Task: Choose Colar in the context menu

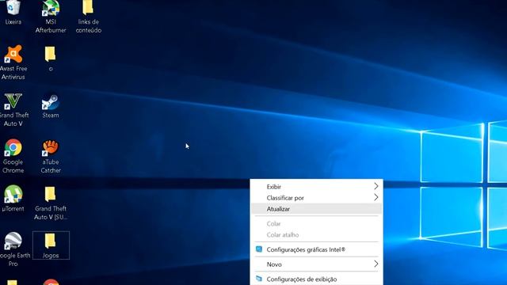Action: (317, 223)
